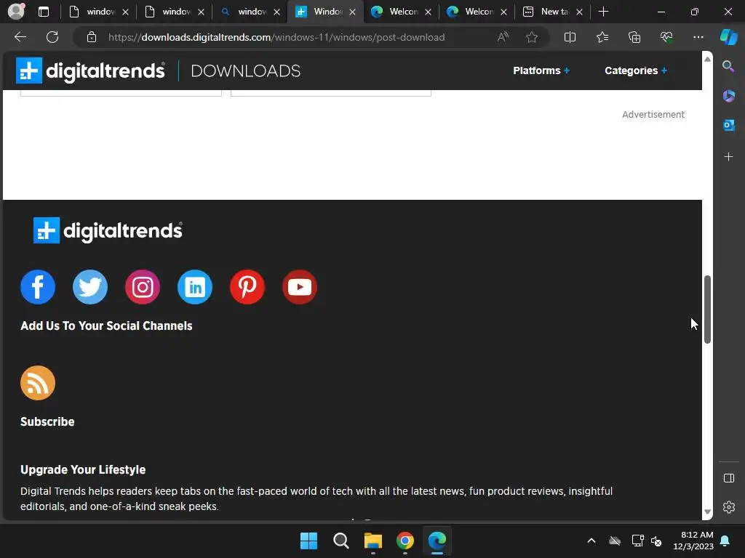This screenshot has height=558, width=745.
Task: Open a new tab with plus button
Action: click(603, 12)
